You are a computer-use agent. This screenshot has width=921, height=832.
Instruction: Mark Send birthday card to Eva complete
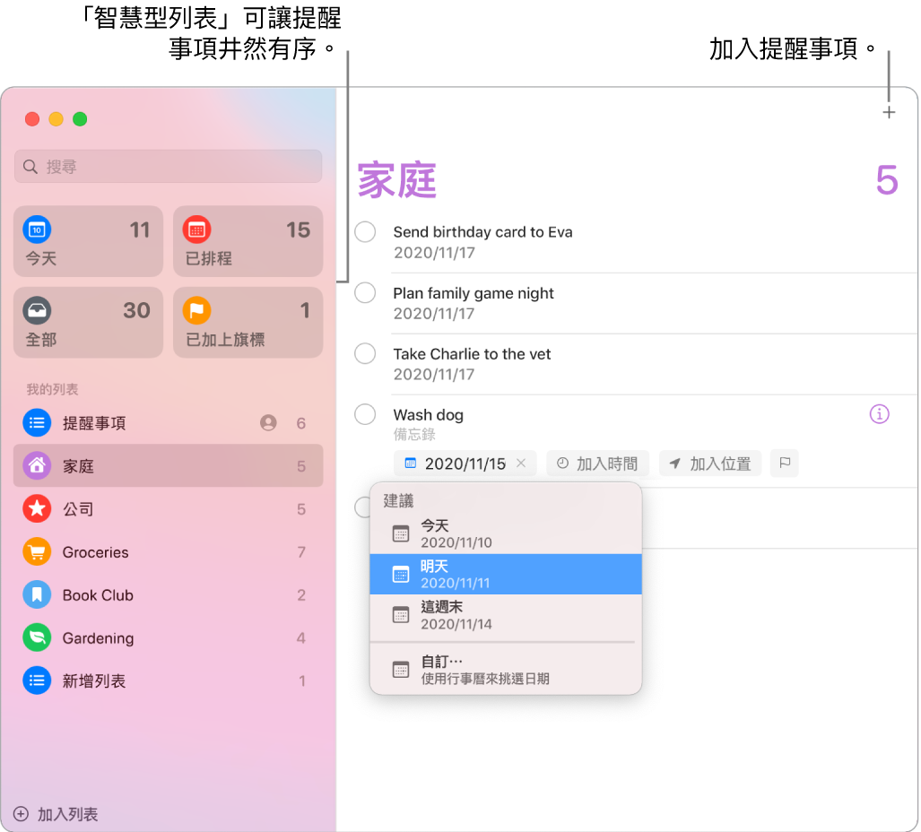pyautogui.click(x=365, y=231)
